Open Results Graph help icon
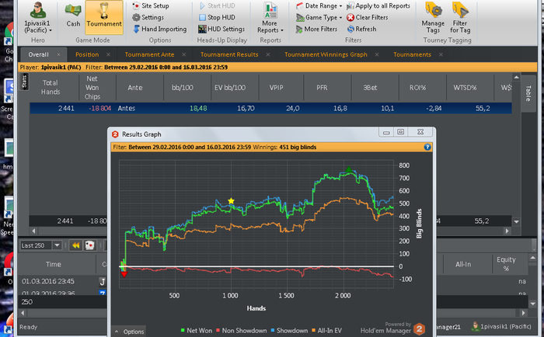 pos(427,147)
